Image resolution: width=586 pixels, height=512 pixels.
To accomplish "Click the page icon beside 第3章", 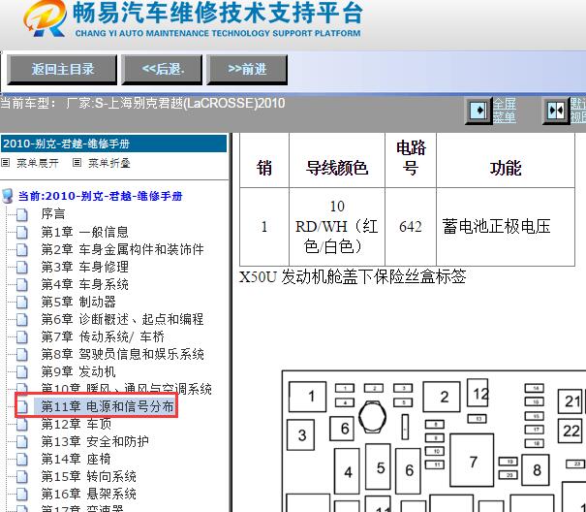I will (x=22, y=268).
